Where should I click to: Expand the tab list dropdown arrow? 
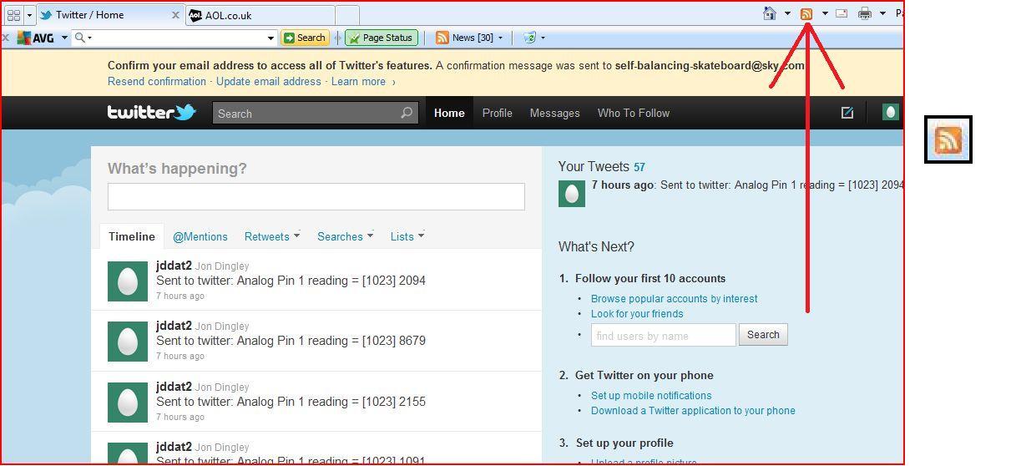coord(29,15)
